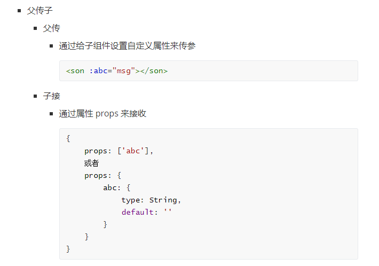Click the type: String, line
Viewport: 379px width, 266px height.
(x=151, y=200)
